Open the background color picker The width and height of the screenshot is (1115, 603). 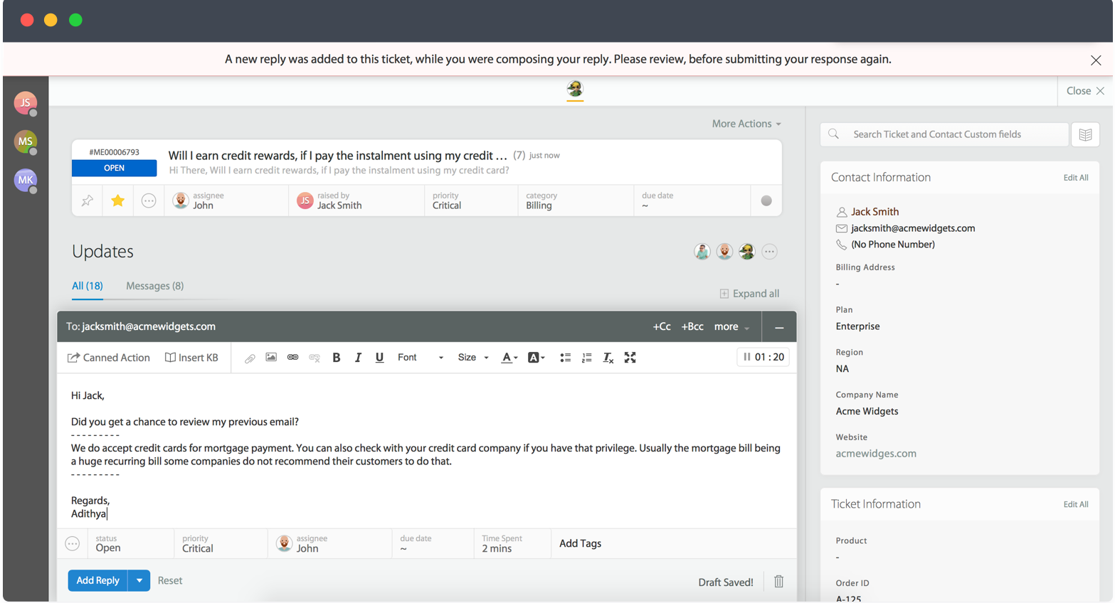(x=536, y=358)
